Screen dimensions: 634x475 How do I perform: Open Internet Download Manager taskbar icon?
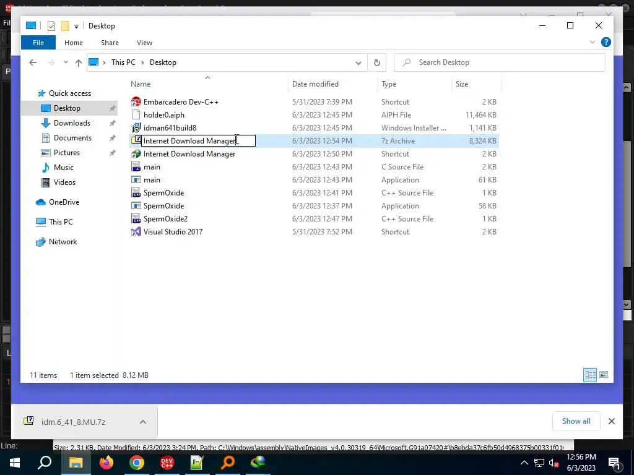258,463
